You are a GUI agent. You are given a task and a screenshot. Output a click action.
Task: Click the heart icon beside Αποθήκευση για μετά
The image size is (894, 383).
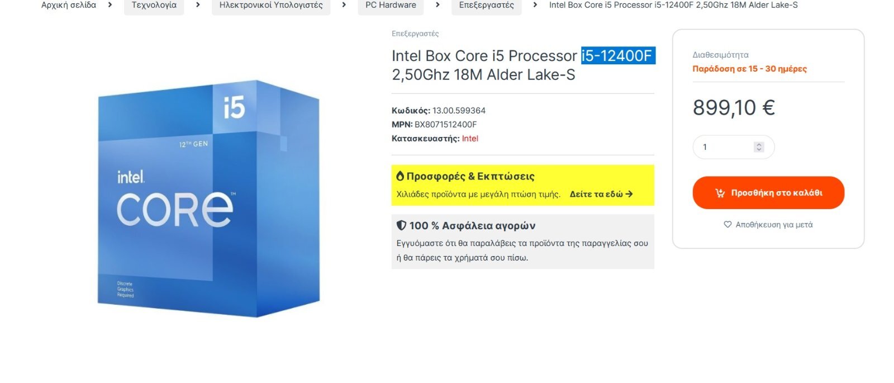click(x=727, y=225)
